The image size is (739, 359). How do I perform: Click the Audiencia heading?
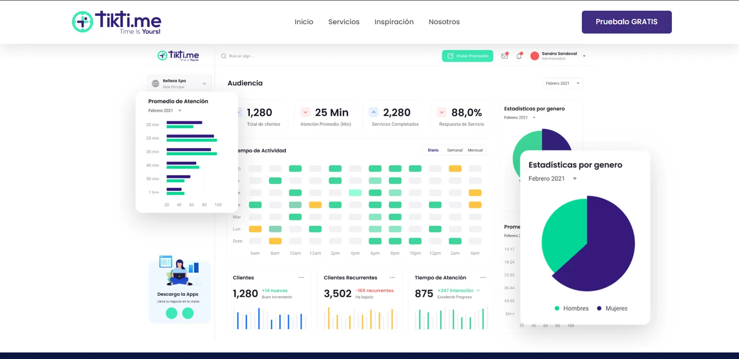tap(245, 83)
